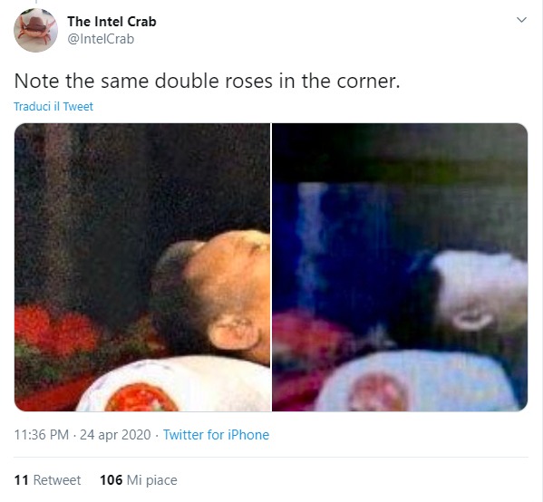View the 106 Mi piace likes list
The height and width of the screenshot is (502, 543).
[139, 480]
